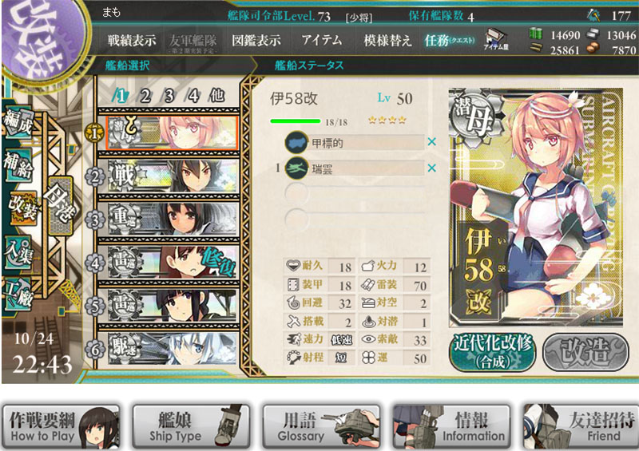Open the 戦績表示 menu item
The image size is (639, 451).
click(x=132, y=41)
